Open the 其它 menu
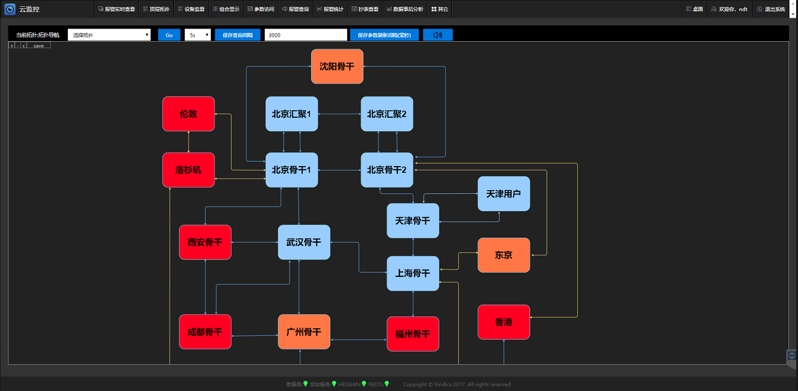 [x=439, y=10]
